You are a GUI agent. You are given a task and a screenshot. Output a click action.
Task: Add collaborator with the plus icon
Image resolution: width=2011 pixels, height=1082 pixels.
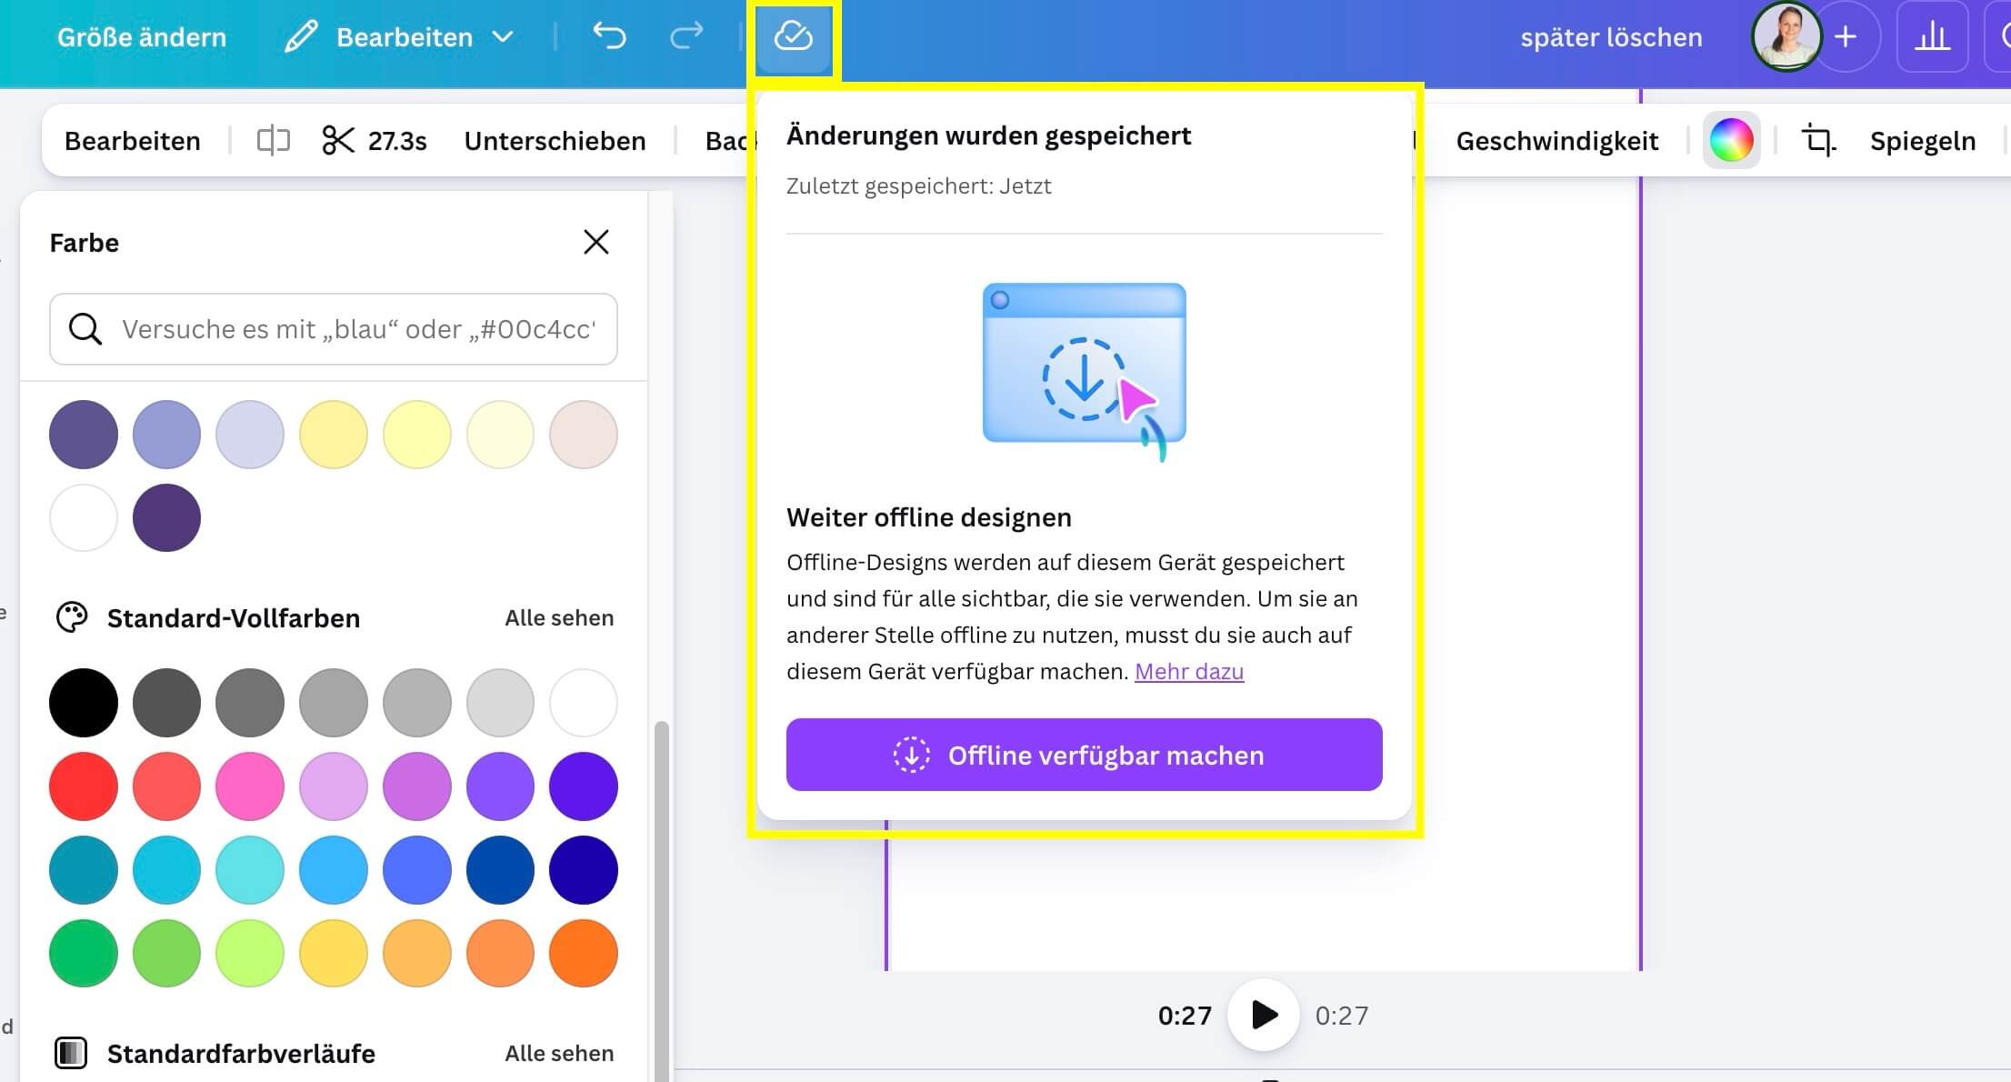(1846, 37)
